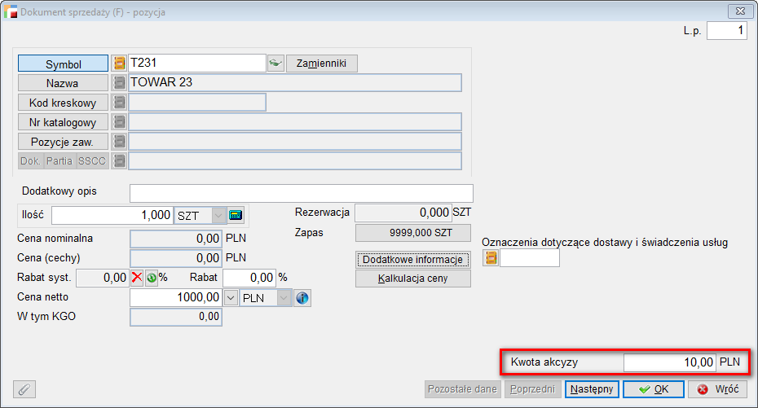Click the blue info icon beside PLN currency
The height and width of the screenshot is (408, 758).
tap(302, 298)
